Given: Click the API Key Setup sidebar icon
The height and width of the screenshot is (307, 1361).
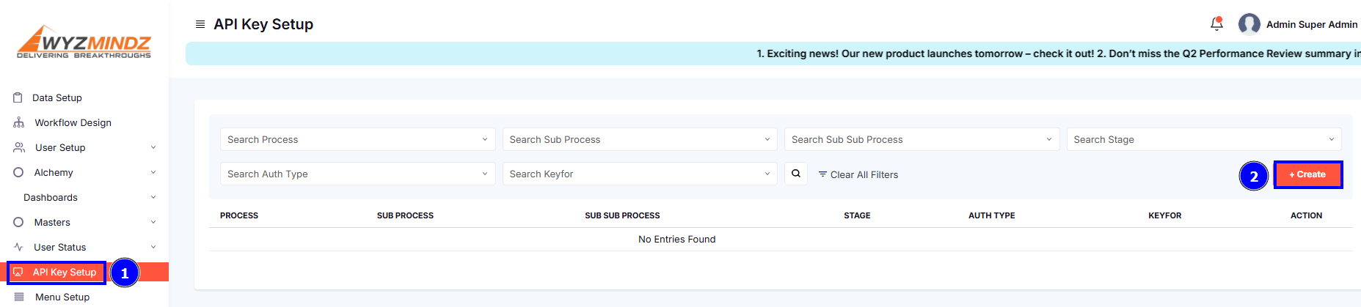Looking at the screenshot, I should (18, 272).
